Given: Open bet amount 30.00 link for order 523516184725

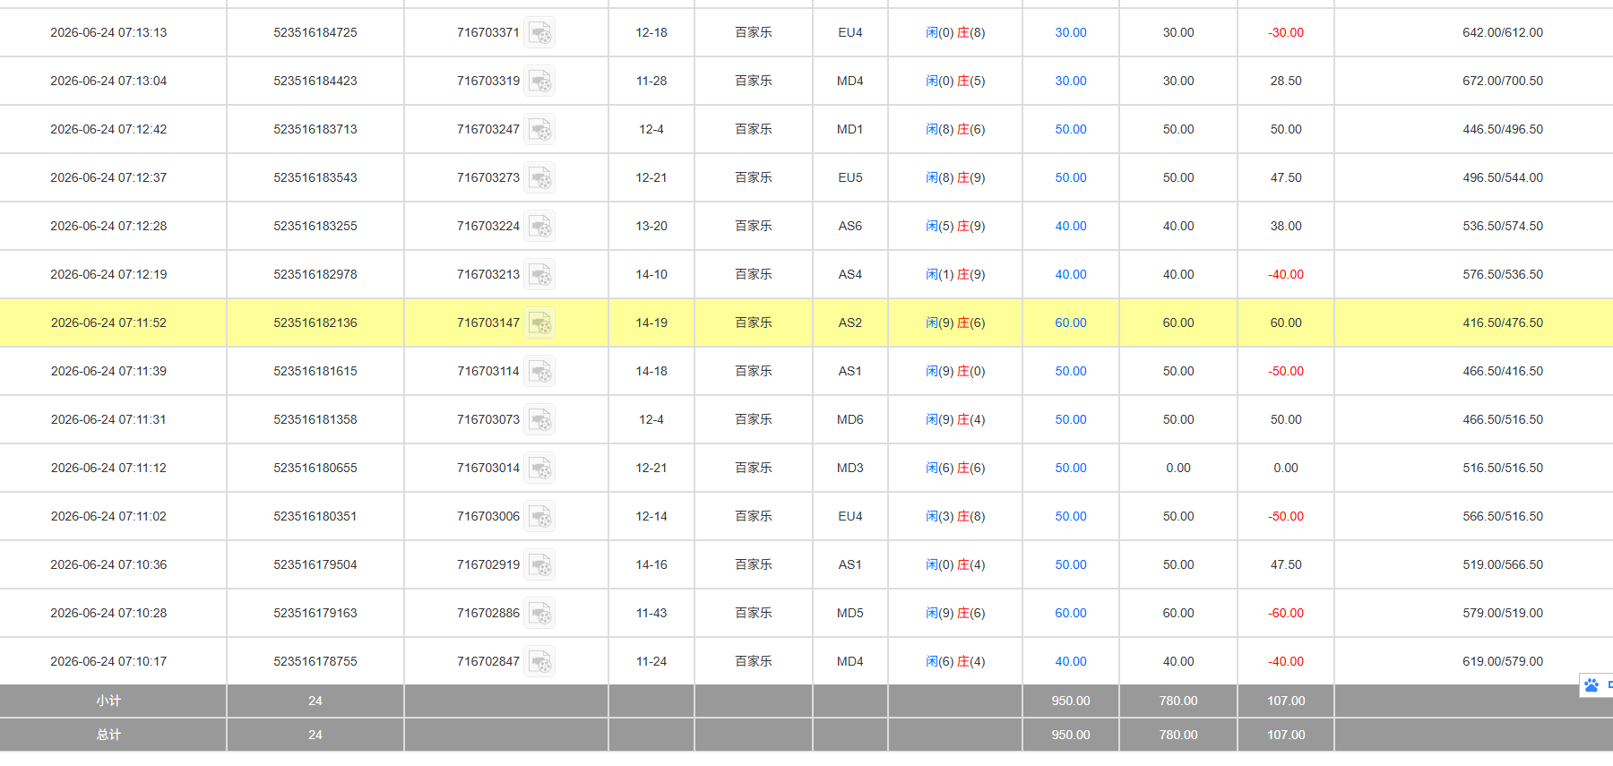Looking at the screenshot, I should (x=1070, y=32).
